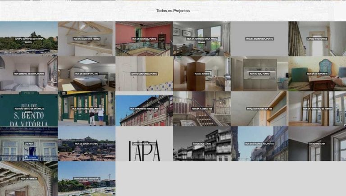The width and height of the screenshot is (346, 196).
Task: View the Rua Sá de Noronha project
Action: [x=317, y=73]
